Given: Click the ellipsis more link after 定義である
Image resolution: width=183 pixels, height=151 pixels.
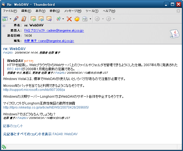Looking at the screenshot, I should pos(78,69).
